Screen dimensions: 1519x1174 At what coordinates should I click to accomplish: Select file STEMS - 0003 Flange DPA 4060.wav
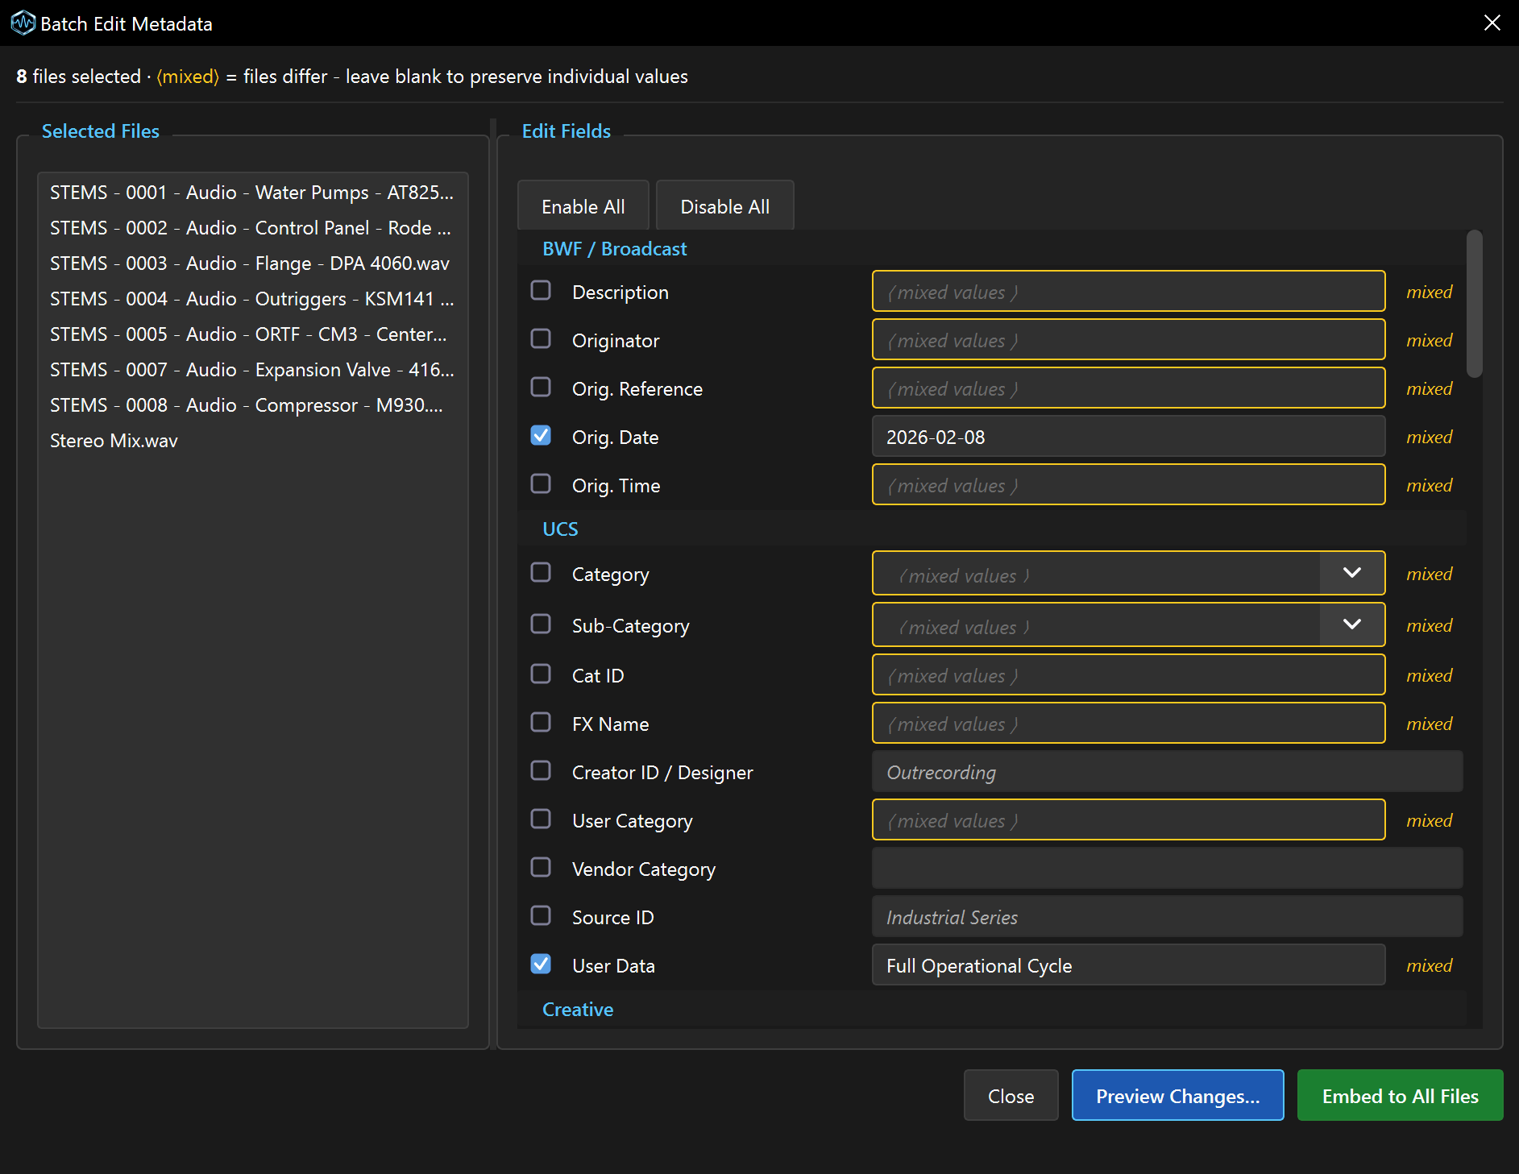[x=252, y=263]
